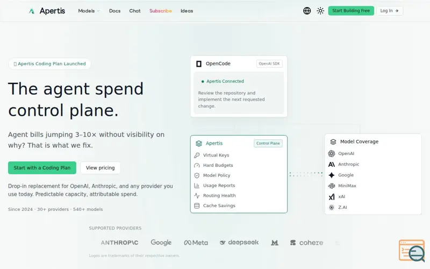
Task: Open the Docs menu item
Action: coord(114,11)
